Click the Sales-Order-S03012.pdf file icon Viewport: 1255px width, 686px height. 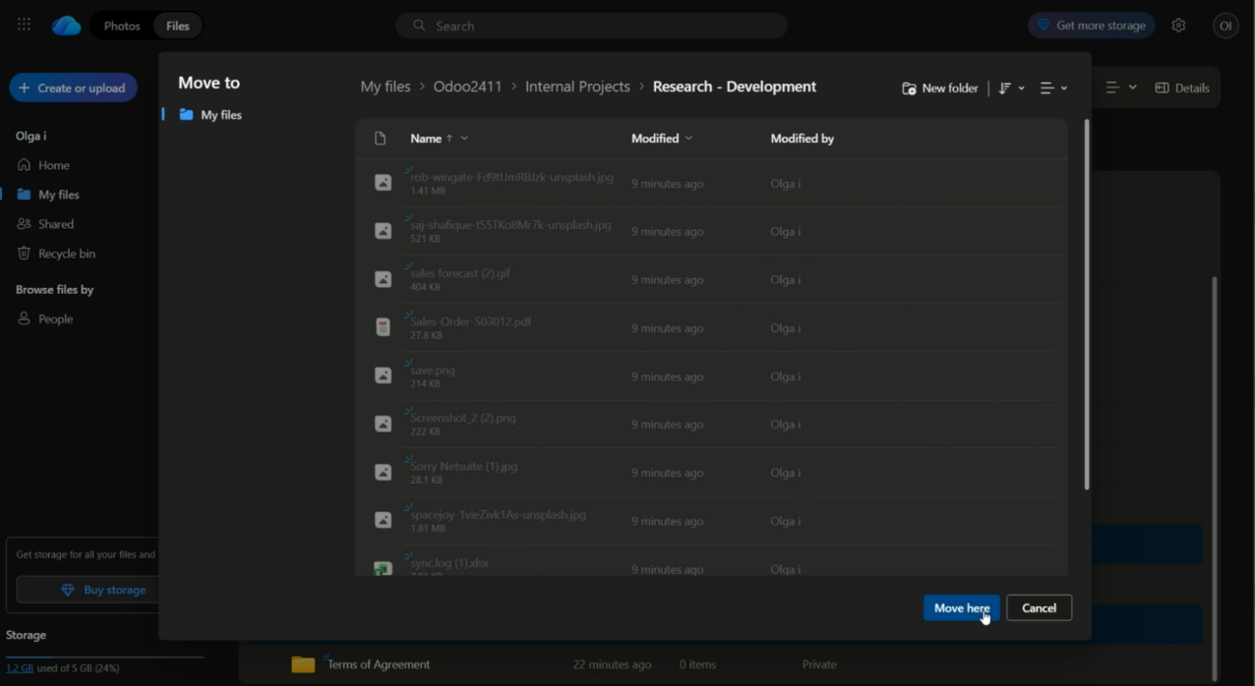pyautogui.click(x=384, y=328)
